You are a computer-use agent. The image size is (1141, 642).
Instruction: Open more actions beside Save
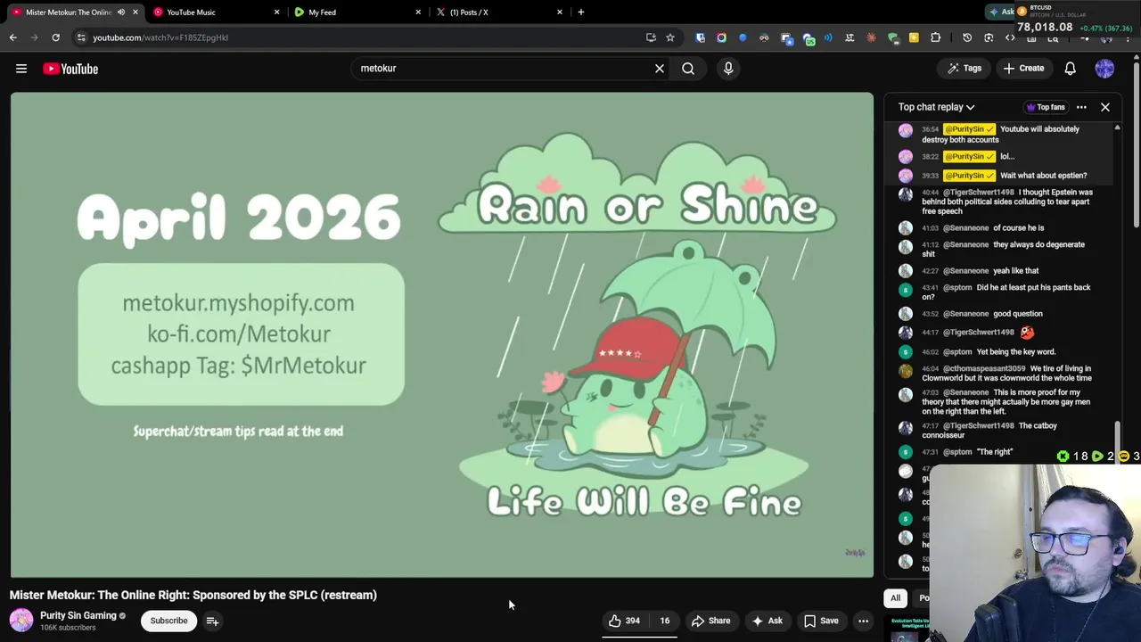(863, 621)
